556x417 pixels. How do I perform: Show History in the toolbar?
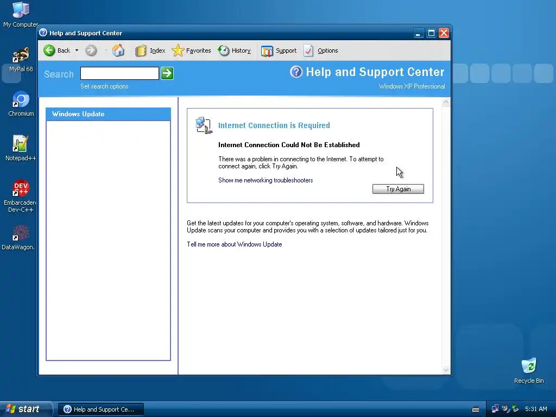(x=235, y=50)
